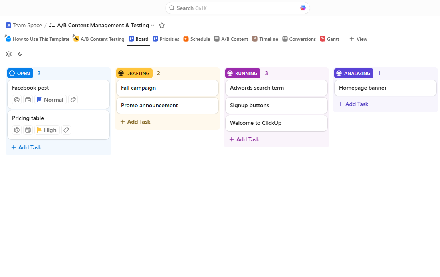Open the Homepage banner task card
440x277 pixels.
tap(362, 88)
